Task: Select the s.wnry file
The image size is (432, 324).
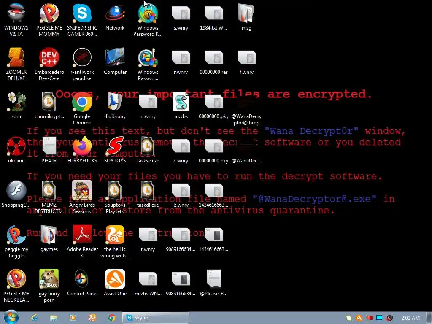Action: click(181, 16)
